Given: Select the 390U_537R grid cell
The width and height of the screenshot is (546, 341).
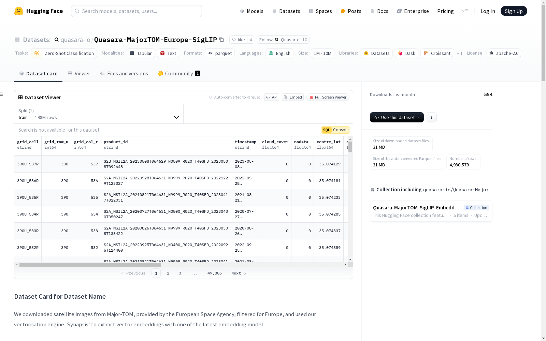Looking at the screenshot, I should (x=28, y=164).
